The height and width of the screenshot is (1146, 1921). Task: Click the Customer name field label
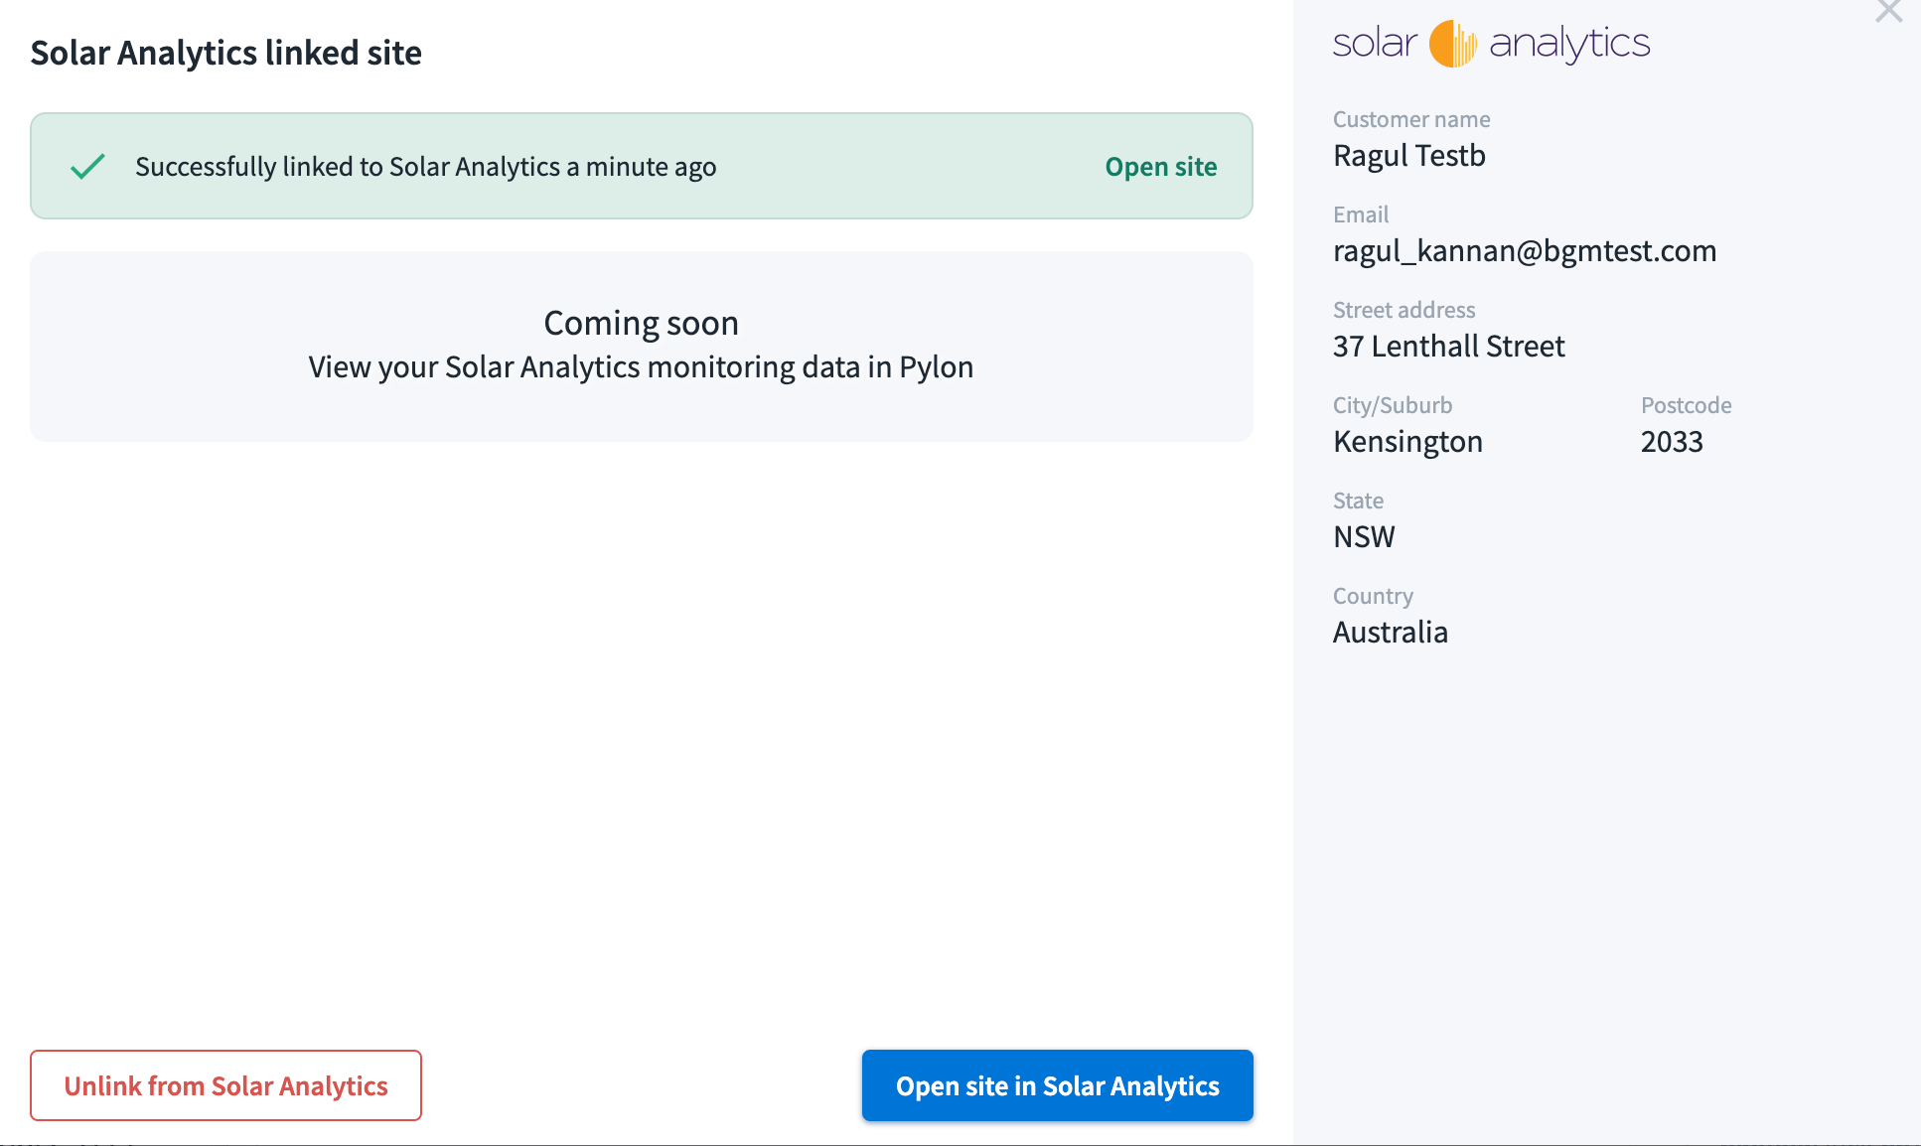click(x=1411, y=118)
